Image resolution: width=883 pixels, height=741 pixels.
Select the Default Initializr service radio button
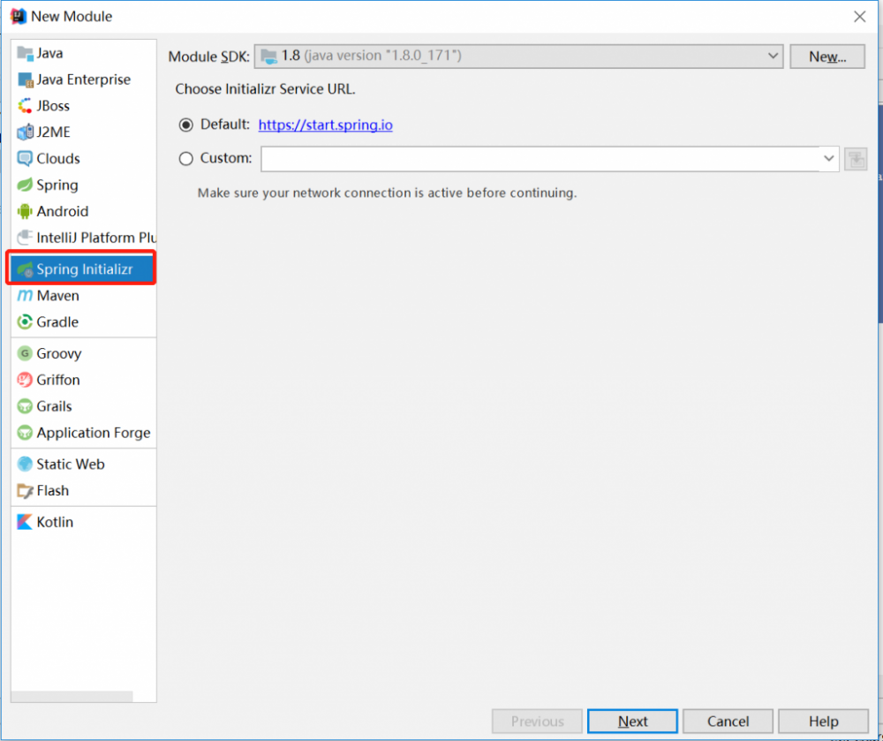pyautogui.click(x=185, y=125)
